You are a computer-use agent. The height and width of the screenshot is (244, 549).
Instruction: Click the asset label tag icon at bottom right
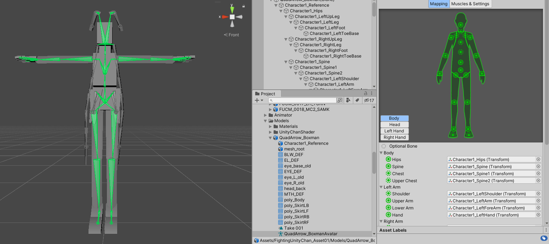pos(543,238)
